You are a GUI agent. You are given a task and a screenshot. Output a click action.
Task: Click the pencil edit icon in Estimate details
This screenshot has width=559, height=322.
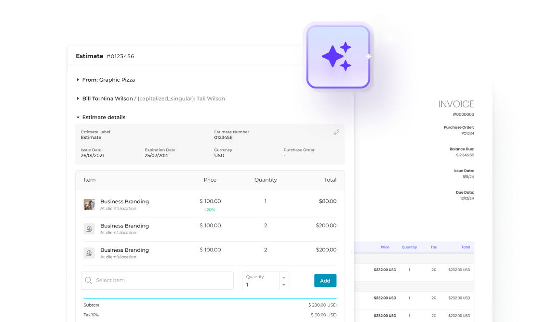336,132
